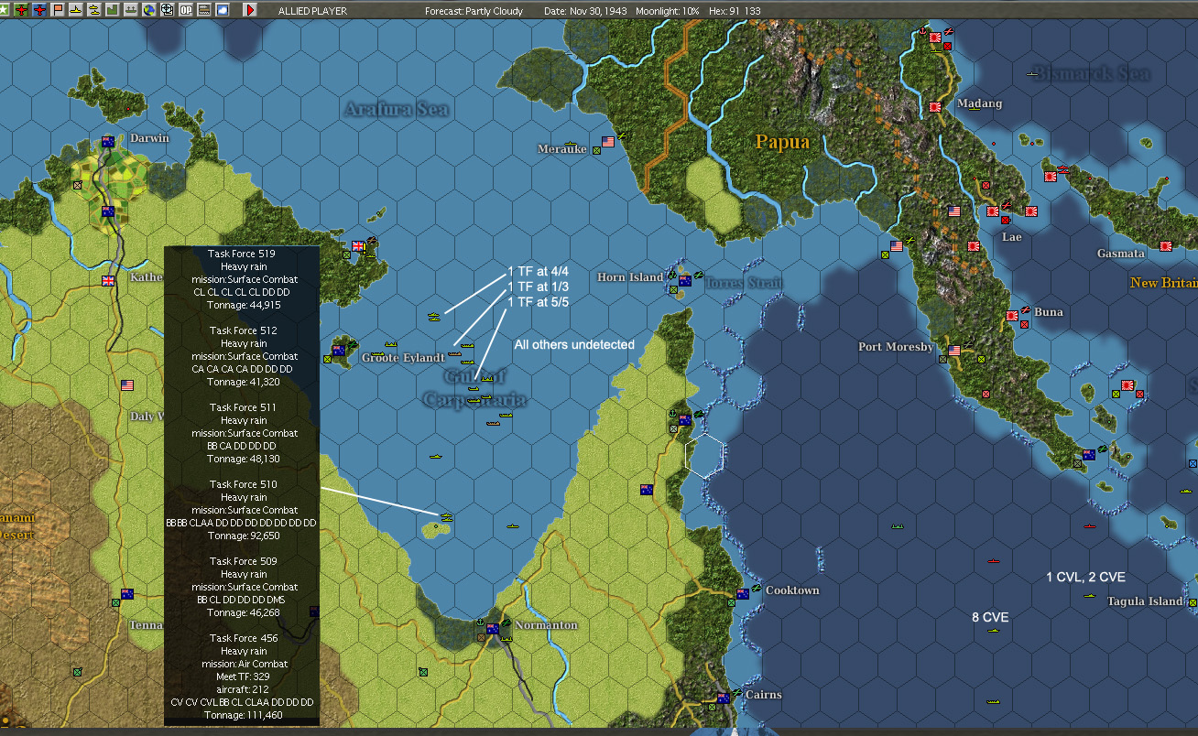Select the task force near Tagula Island
The image size is (1198, 736).
(1089, 595)
